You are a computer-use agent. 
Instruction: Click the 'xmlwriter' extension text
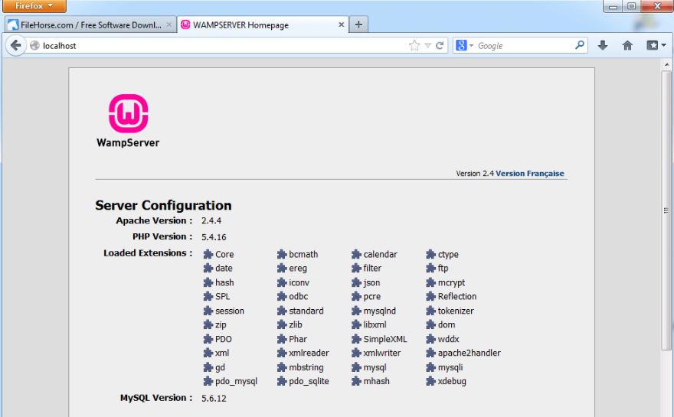pyautogui.click(x=381, y=353)
